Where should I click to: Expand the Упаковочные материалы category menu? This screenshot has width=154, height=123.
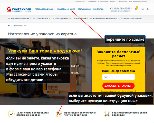[x=116, y=18]
